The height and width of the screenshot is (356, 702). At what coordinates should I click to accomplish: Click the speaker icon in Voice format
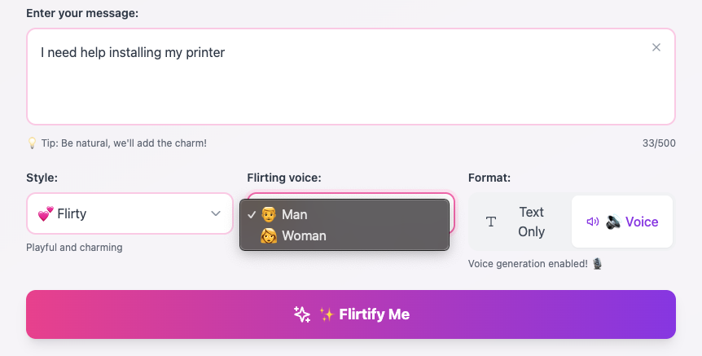click(x=593, y=222)
